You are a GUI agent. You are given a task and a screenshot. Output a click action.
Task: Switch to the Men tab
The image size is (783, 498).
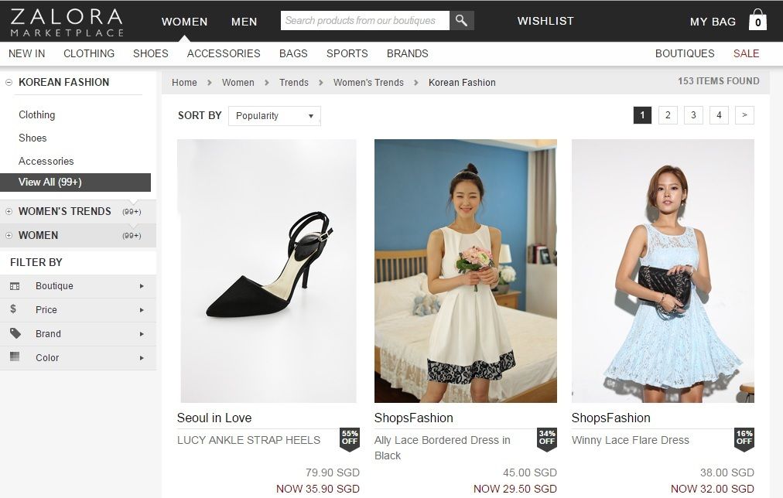pyautogui.click(x=244, y=22)
